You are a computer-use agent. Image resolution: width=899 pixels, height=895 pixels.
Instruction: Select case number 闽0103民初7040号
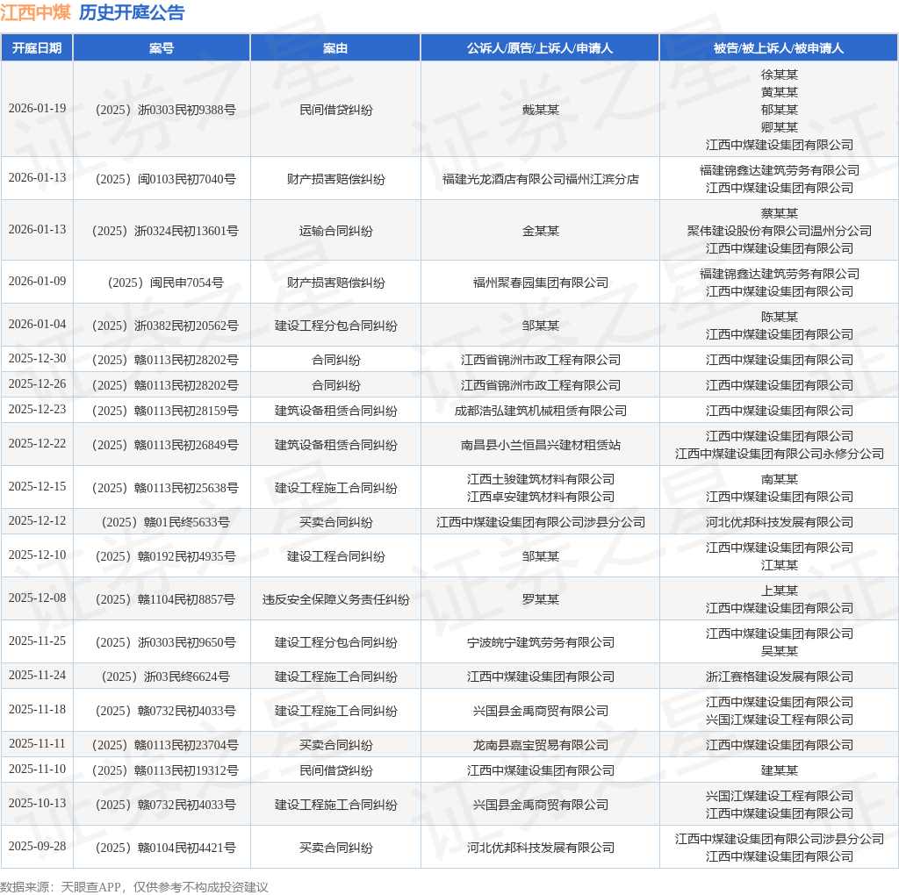click(x=165, y=179)
